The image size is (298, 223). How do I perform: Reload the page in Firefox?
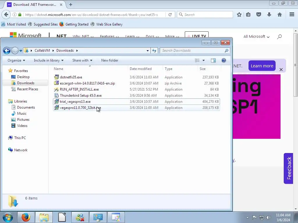point(170,15)
